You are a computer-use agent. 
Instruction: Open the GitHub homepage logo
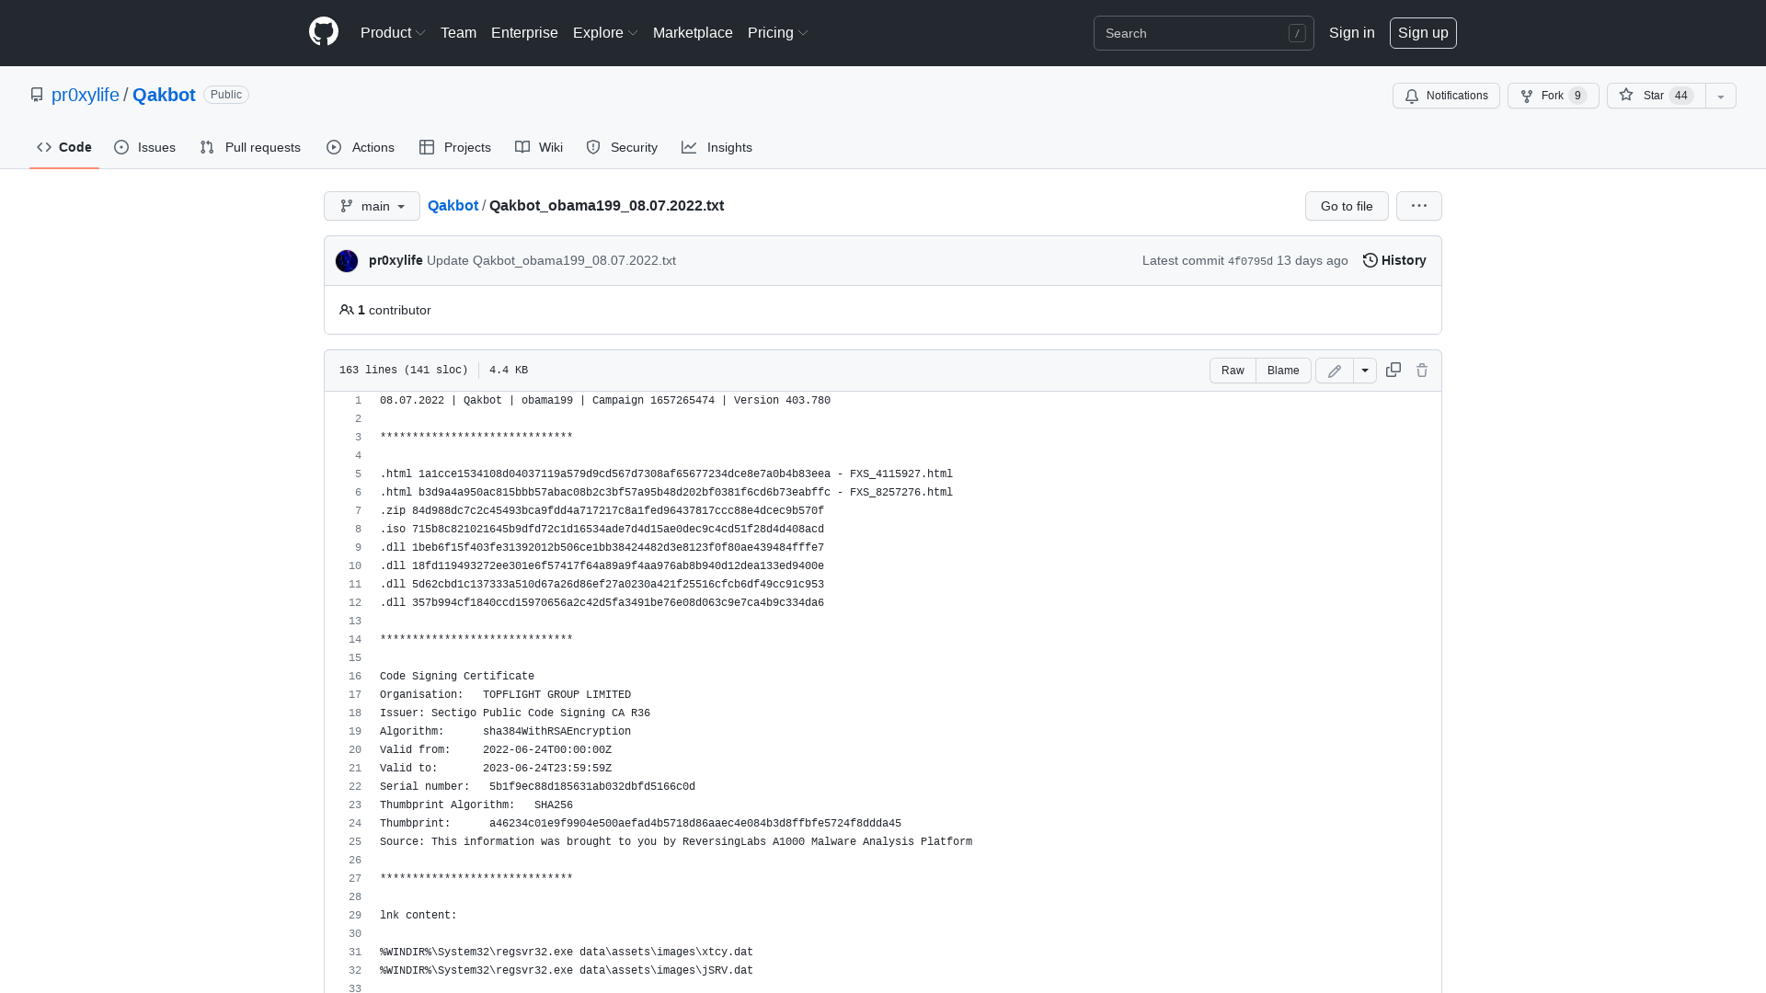tap(323, 32)
